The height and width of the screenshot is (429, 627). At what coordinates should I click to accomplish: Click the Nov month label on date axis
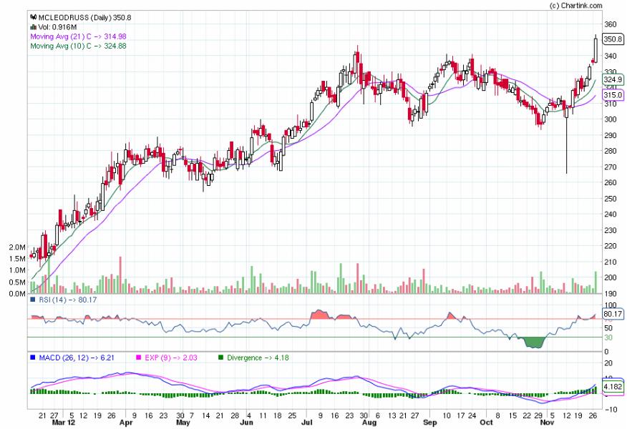point(547,423)
